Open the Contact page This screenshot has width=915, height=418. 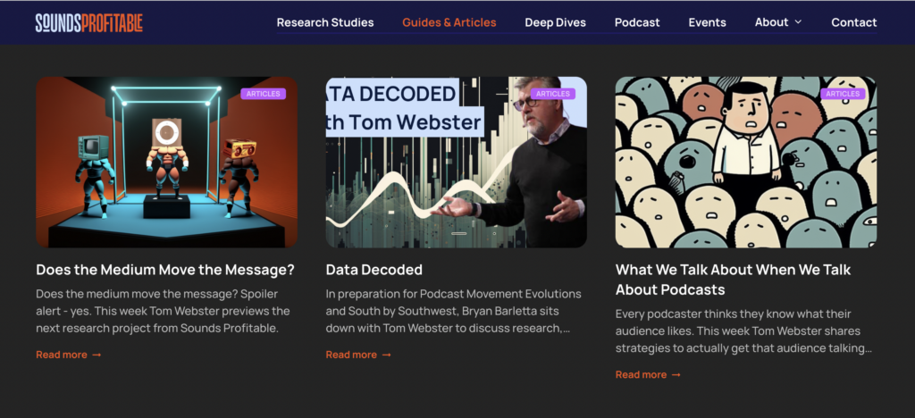[x=853, y=22]
